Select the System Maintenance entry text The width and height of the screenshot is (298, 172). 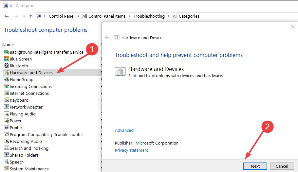point(29,169)
